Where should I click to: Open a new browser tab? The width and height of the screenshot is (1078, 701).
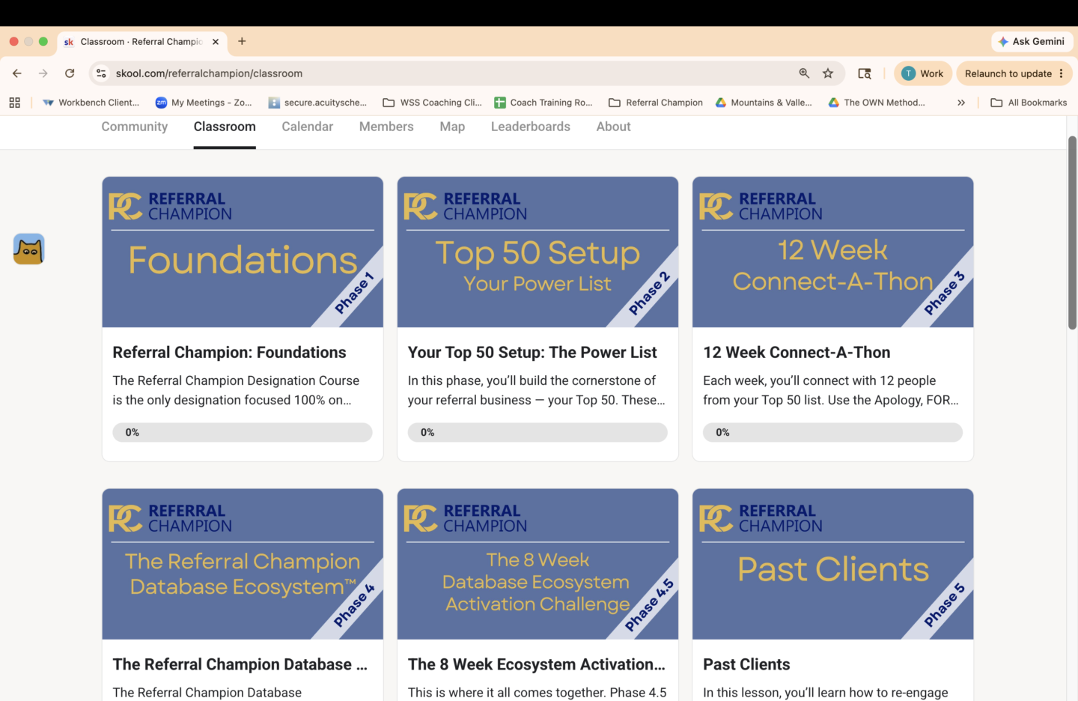click(242, 41)
